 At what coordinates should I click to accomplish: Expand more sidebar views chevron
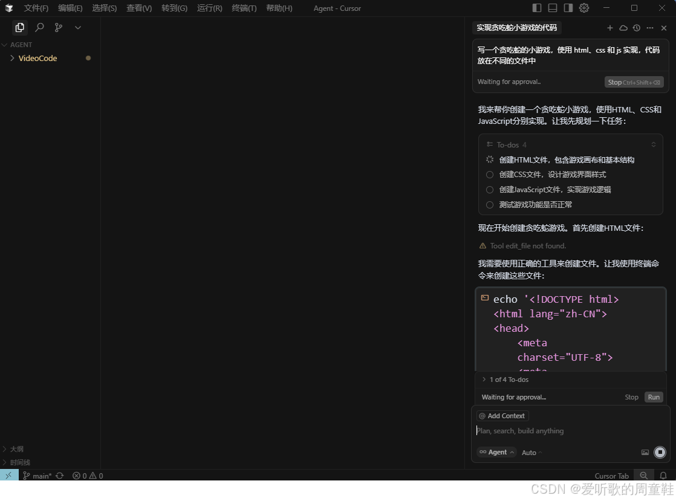point(78,28)
